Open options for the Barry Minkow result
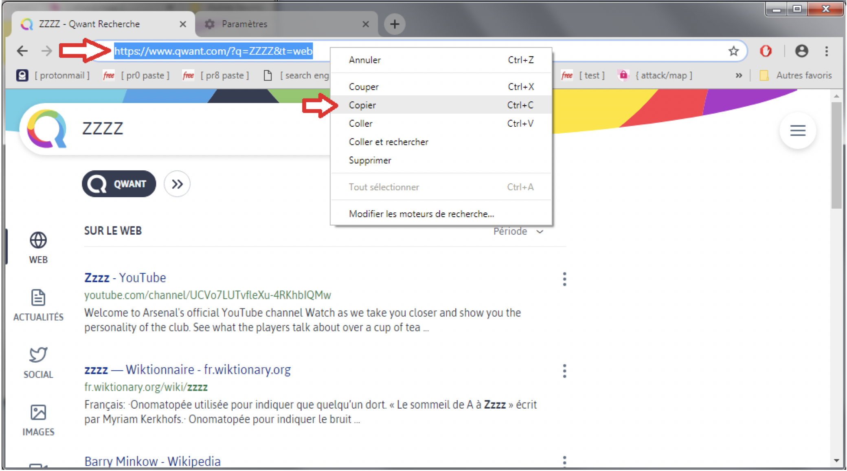Image resolution: width=847 pixels, height=471 pixels. (x=564, y=461)
